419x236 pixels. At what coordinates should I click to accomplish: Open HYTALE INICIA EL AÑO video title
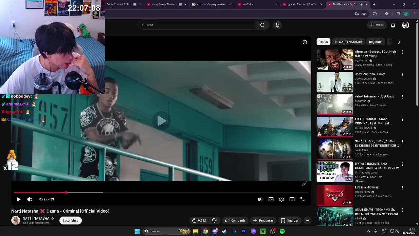pos(377,166)
